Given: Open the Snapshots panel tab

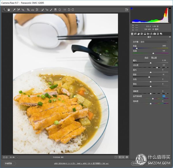Looking at the screenshot, I should coord(161,34).
